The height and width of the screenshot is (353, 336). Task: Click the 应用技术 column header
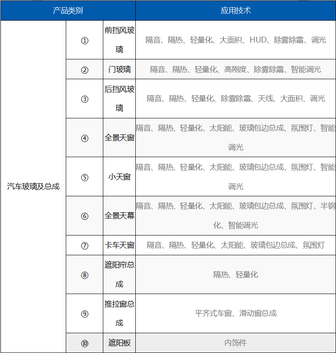(x=236, y=11)
